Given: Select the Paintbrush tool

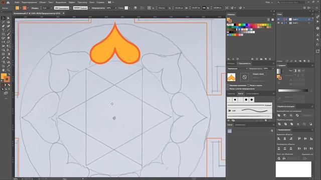Looking at the screenshot, I should click(9, 34).
